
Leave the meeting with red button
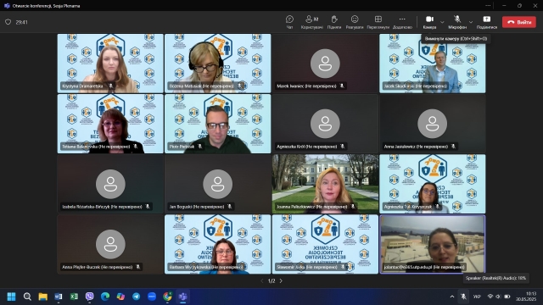[518, 22]
